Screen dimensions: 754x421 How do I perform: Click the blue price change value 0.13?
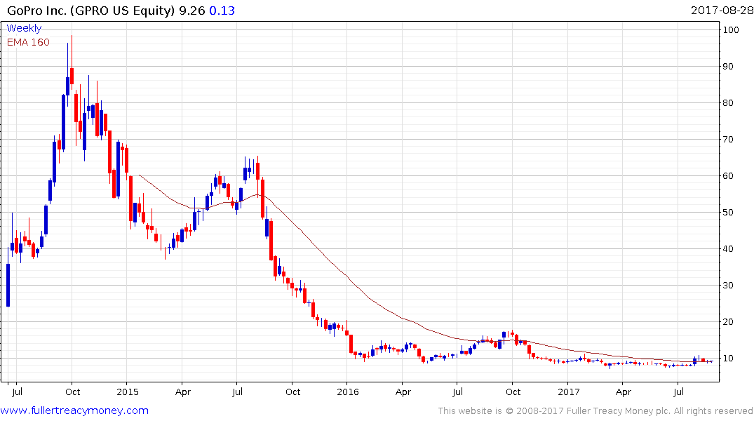click(222, 11)
